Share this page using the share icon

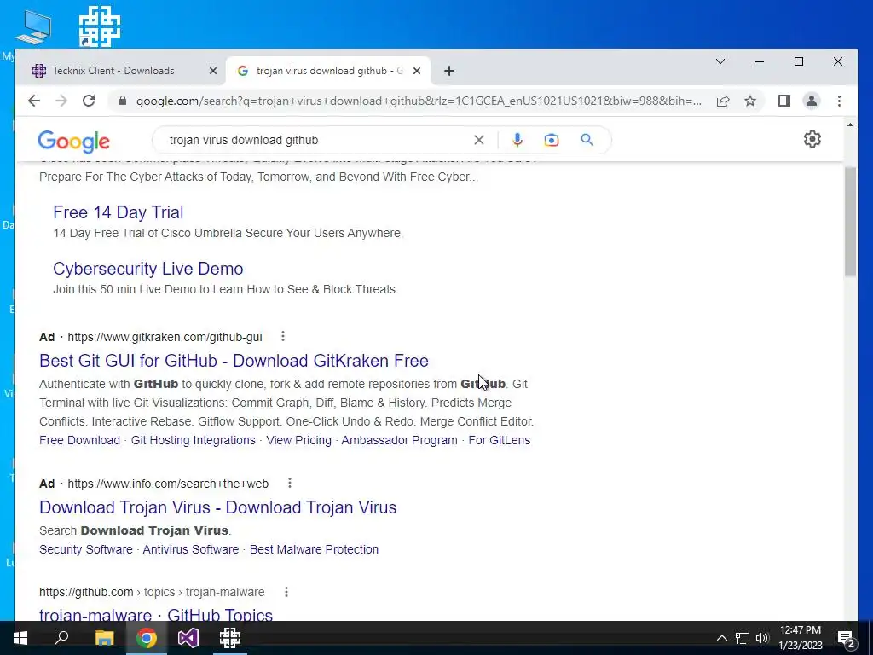[723, 101]
